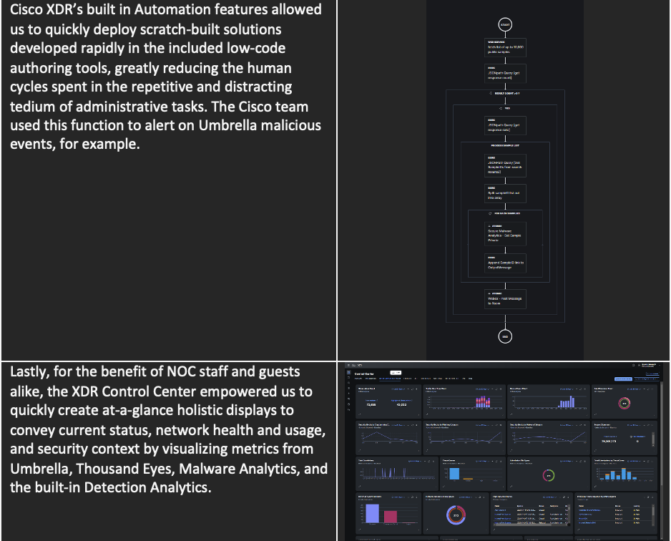Open the XDR Control Center dashboard screenshot

click(x=505, y=451)
